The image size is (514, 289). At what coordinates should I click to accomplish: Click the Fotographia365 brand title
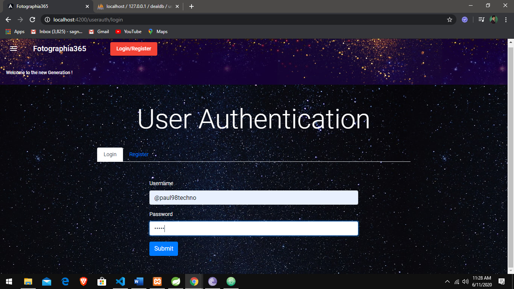point(59,49)
